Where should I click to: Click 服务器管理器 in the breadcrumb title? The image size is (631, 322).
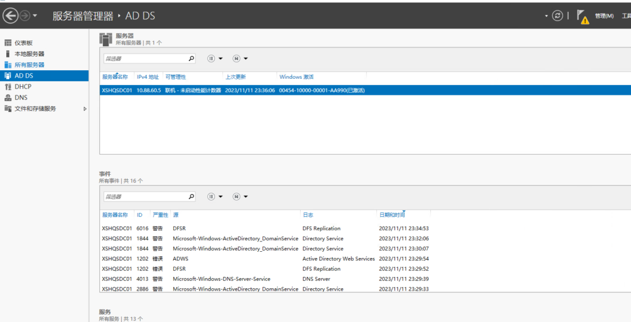(x=83, y=16)
